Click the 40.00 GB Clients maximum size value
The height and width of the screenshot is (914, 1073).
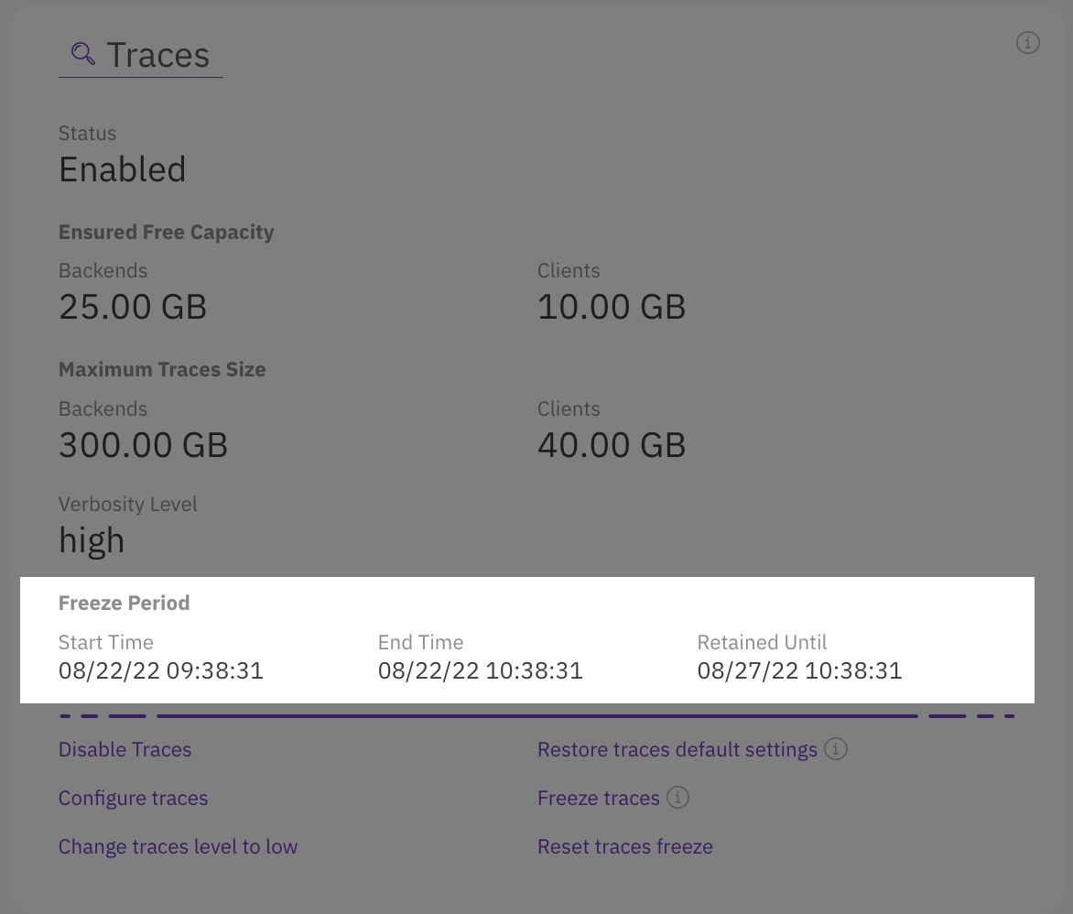pos(611,446)
